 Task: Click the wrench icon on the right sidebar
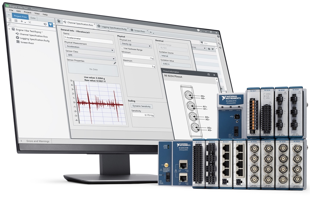click(x=219, y=44)
